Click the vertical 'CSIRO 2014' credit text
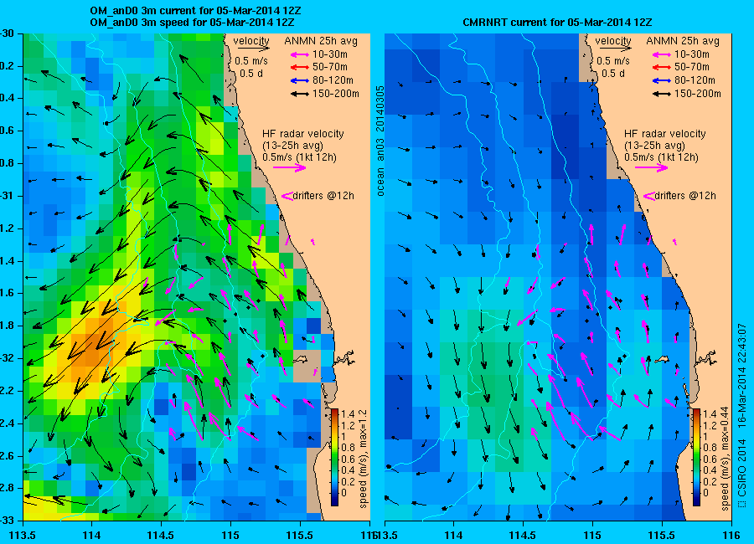754x544 pixels. click(742, 467)
